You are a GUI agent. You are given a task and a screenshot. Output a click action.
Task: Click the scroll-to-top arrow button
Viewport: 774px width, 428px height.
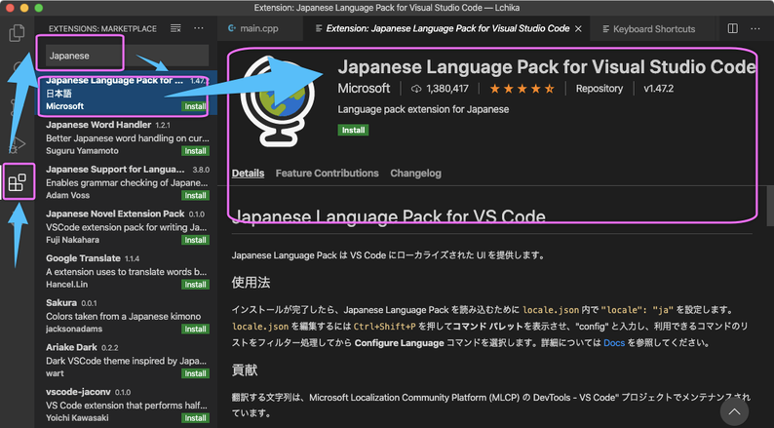(x=734, y=412)
